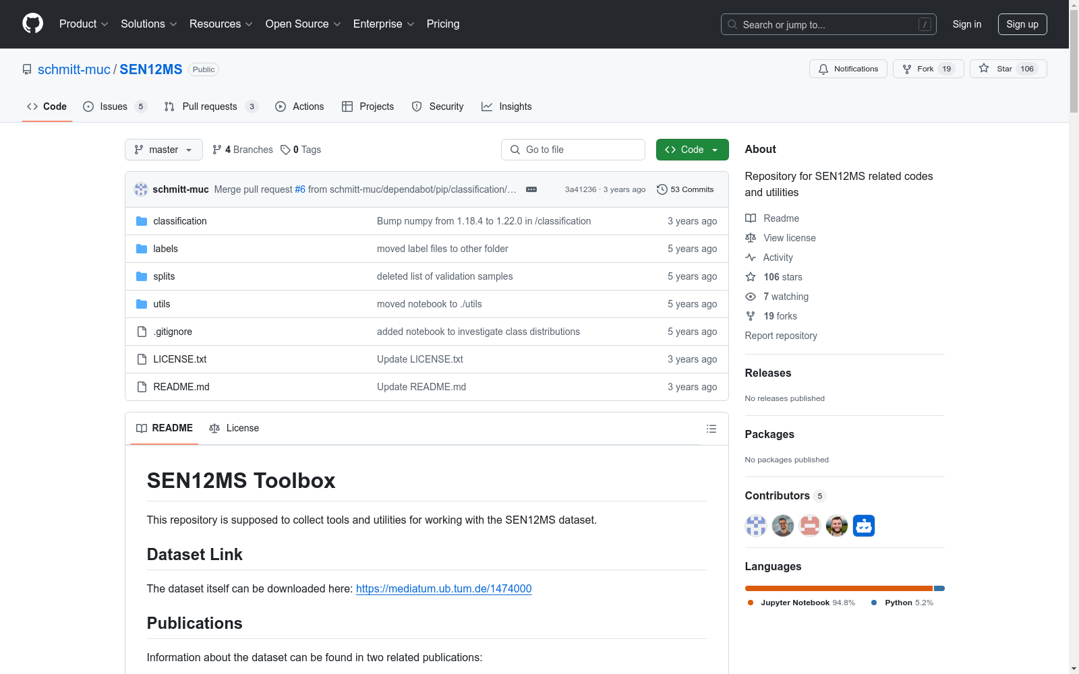Click the Readme book icon in About
The image size is (1079, 674).
pos(751,218)
